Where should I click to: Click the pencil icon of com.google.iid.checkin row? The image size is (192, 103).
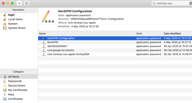(44, 50)
